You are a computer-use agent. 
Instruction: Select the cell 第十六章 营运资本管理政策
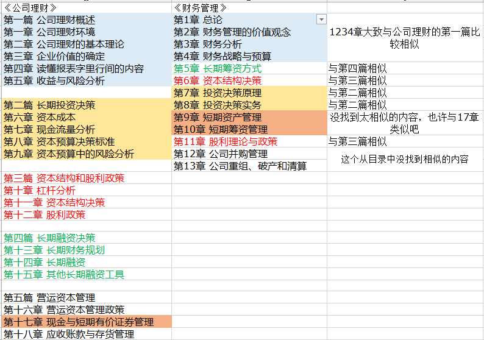coord(87,310)
